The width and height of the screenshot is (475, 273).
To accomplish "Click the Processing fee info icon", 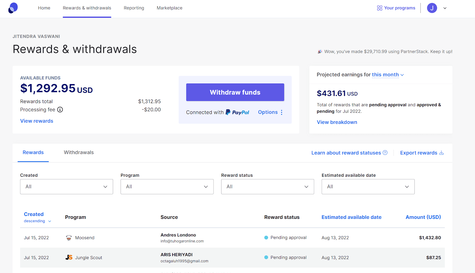I will pyautogui.click(x=60, y=110).
